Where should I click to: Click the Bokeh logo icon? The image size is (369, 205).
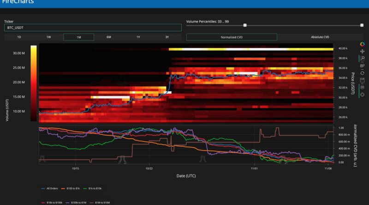(x=362, y=44)
